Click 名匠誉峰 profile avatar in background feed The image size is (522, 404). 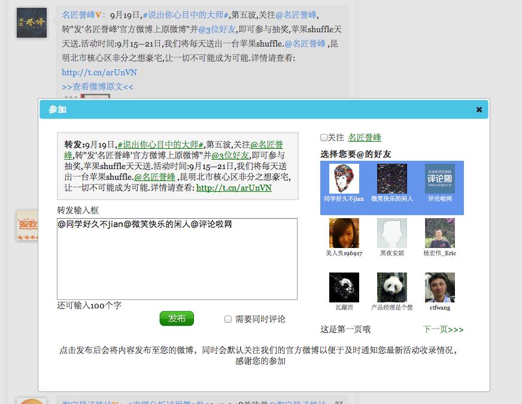click(32, 23)
